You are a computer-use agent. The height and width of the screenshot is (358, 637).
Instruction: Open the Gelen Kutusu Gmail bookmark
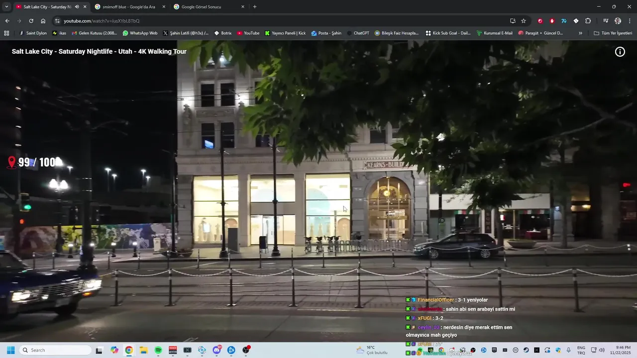click(x=95, y=33)
